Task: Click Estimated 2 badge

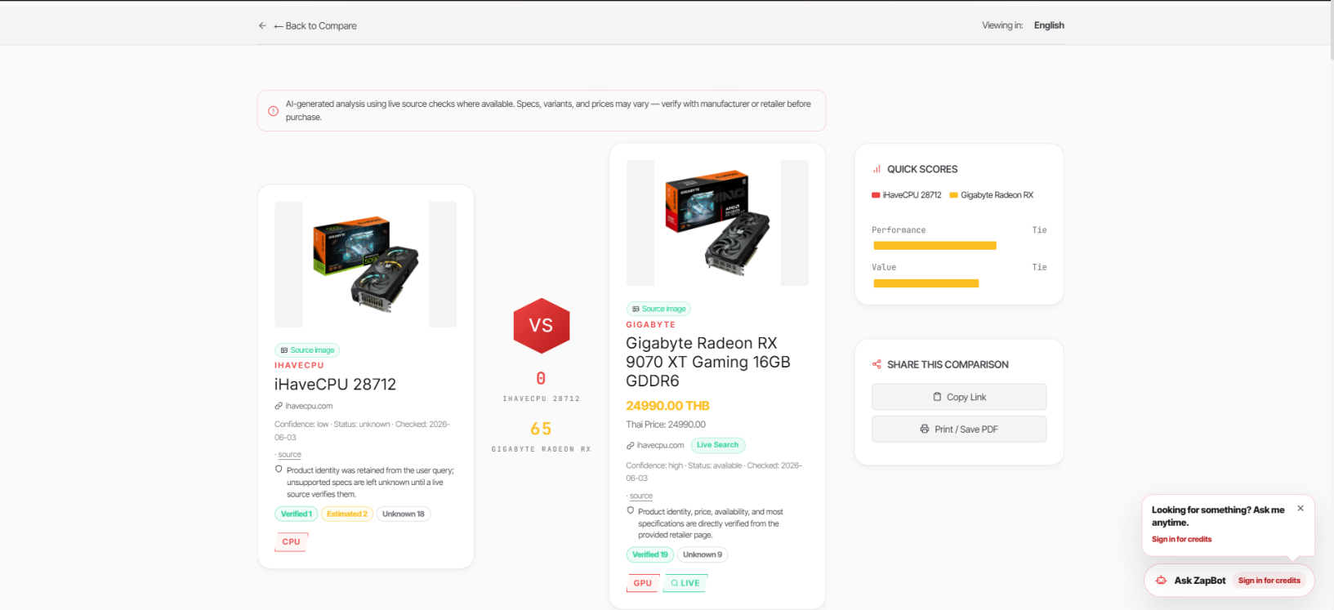Action: pos(347,514)
